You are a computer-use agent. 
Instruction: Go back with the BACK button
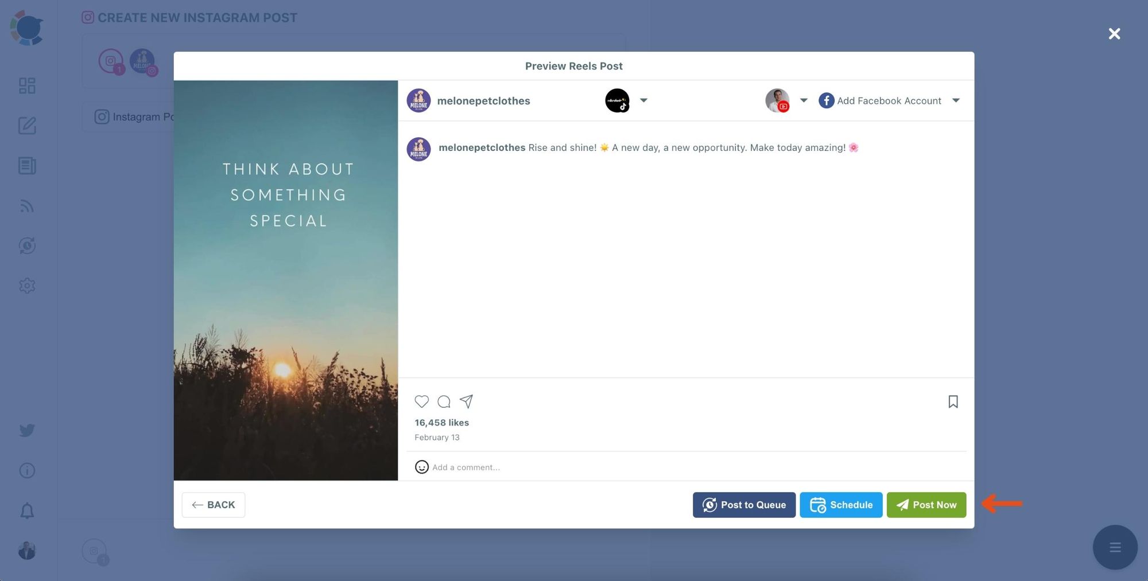click(214, 505)
